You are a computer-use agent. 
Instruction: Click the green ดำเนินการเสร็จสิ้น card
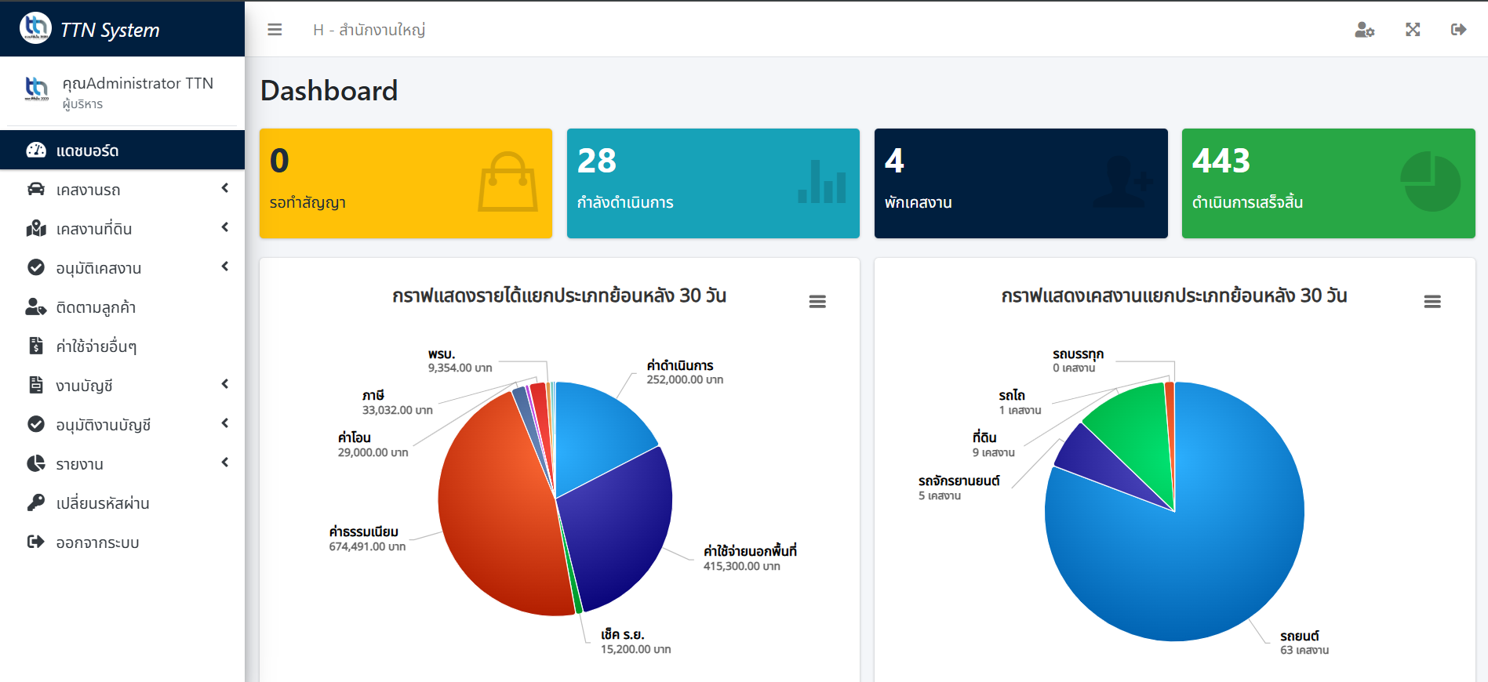[1327, 183]
